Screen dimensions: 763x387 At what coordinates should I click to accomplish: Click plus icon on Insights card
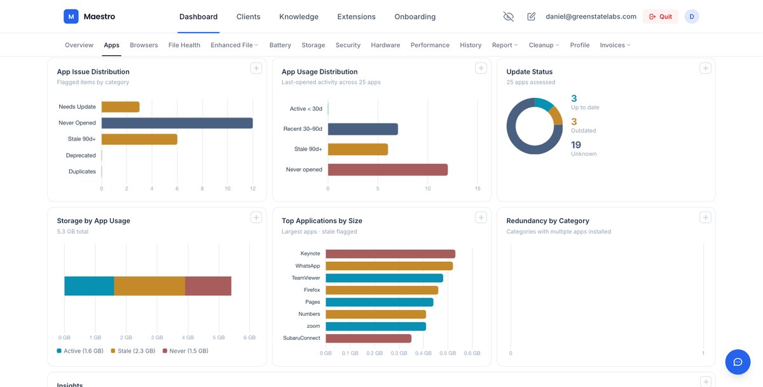[x=705, y=381]
